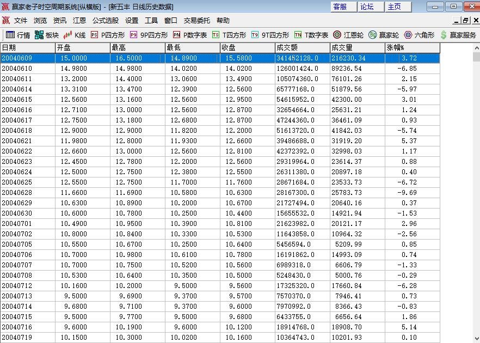Select the row dated 20040610
The width and height of the screenshot is (480, 343).
(220, 69)
